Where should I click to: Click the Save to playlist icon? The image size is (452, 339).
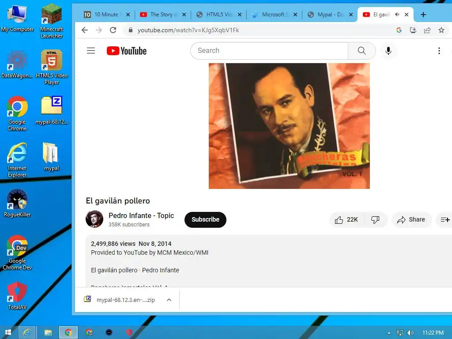[x=445, y=220]
